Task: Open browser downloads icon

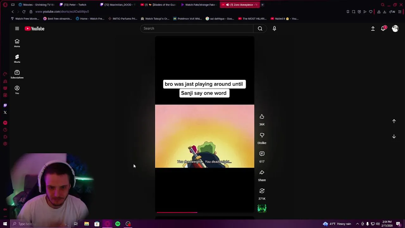Action: tap(384, 12)
